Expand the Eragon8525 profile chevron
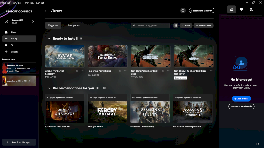The width and height of the screenshot is (264, 148). [33, 21]
